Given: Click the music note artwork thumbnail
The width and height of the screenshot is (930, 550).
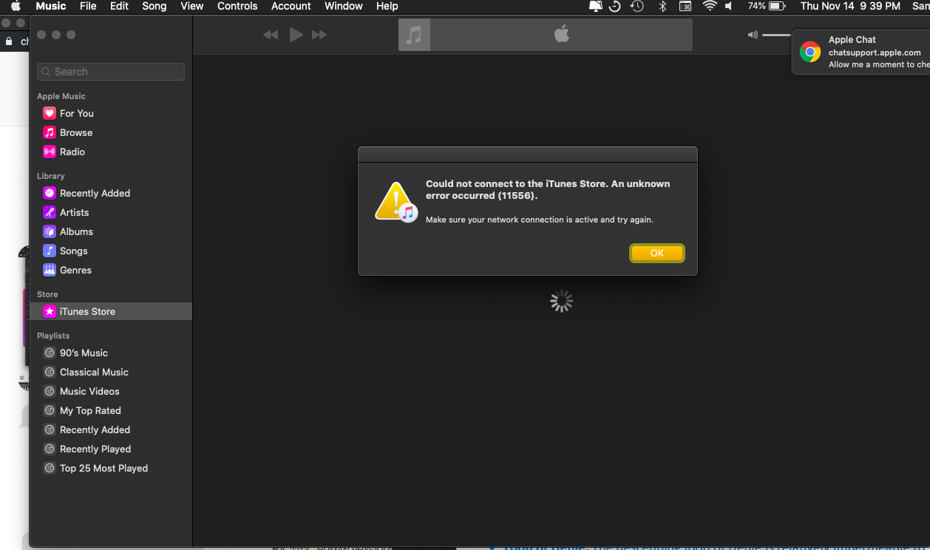Looking at the screenshot, I should pos(414,35).
